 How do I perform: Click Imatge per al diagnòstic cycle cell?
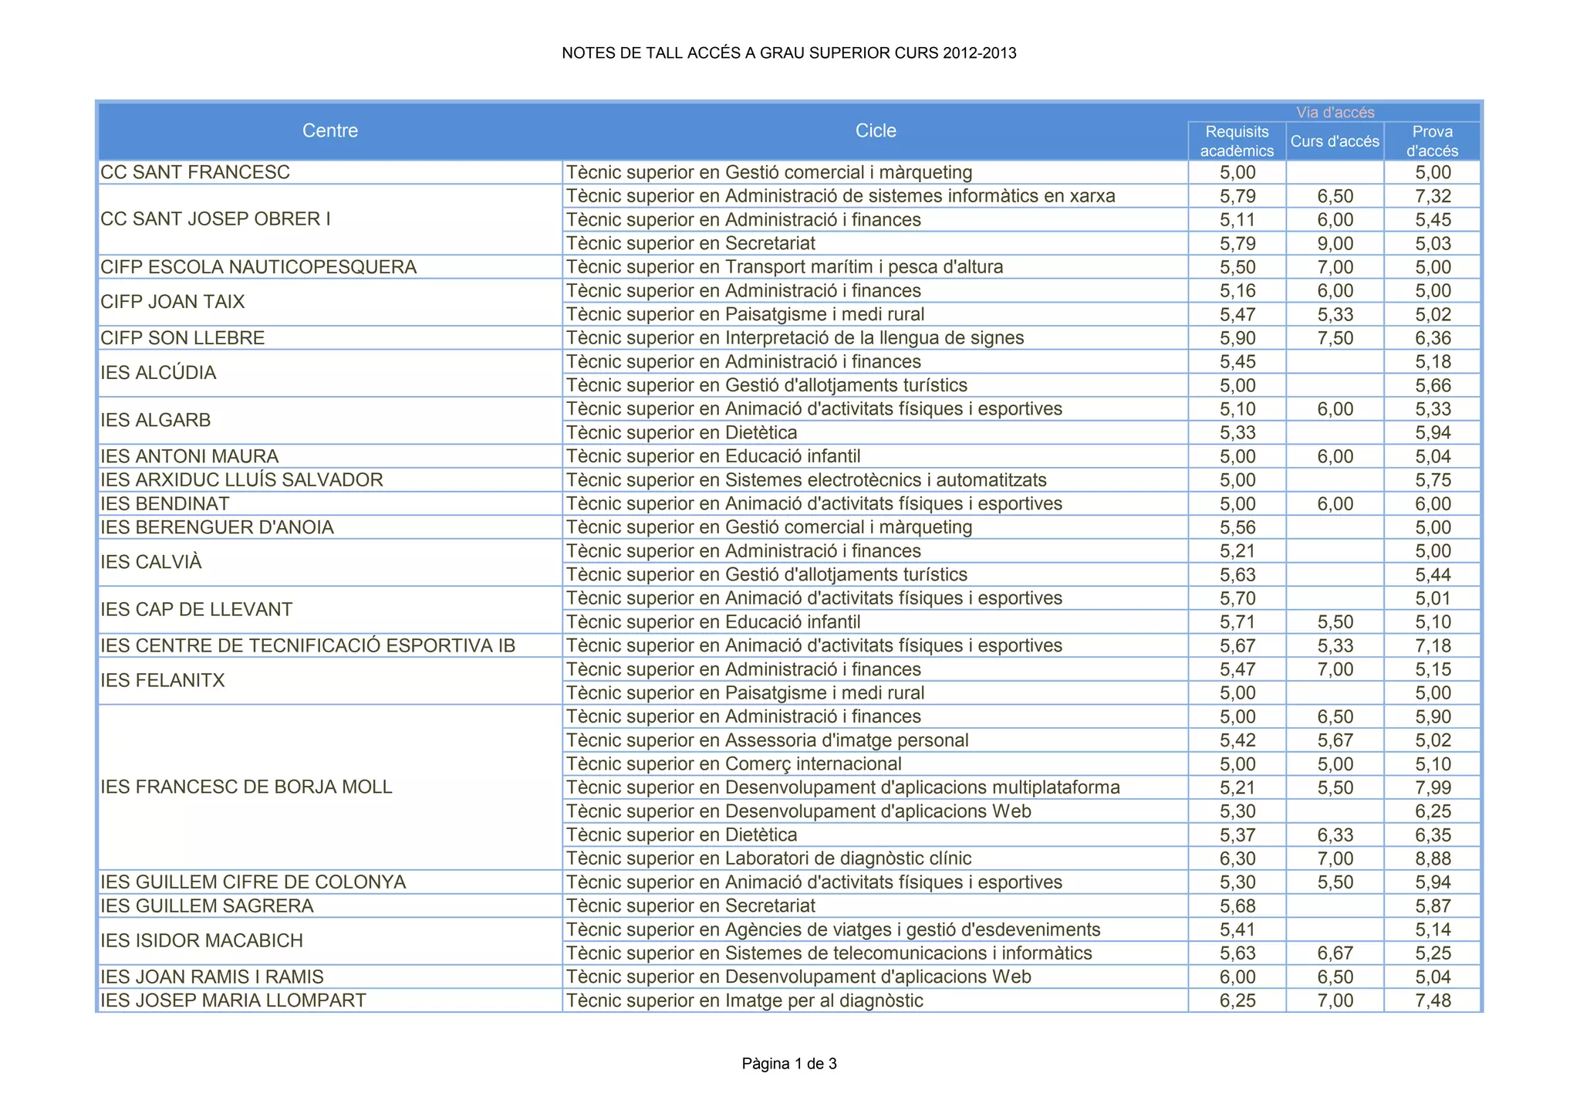click(744, 1000)
